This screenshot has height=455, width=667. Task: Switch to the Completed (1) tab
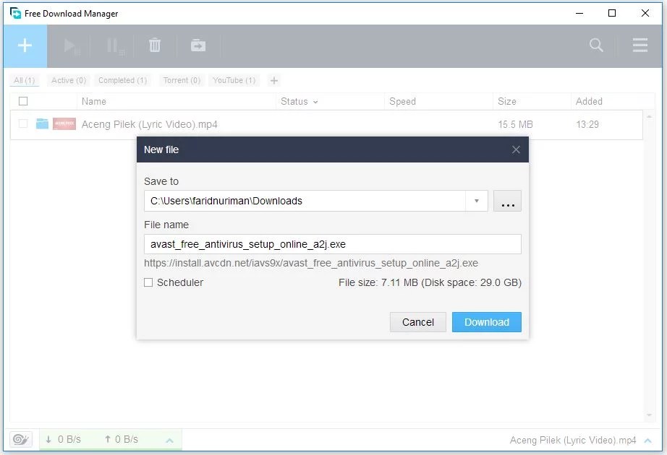click(122, 80)
